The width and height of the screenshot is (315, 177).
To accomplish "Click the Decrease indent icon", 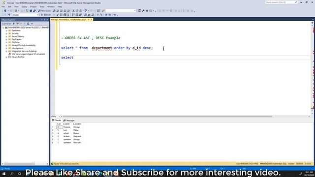I will 106,15.
